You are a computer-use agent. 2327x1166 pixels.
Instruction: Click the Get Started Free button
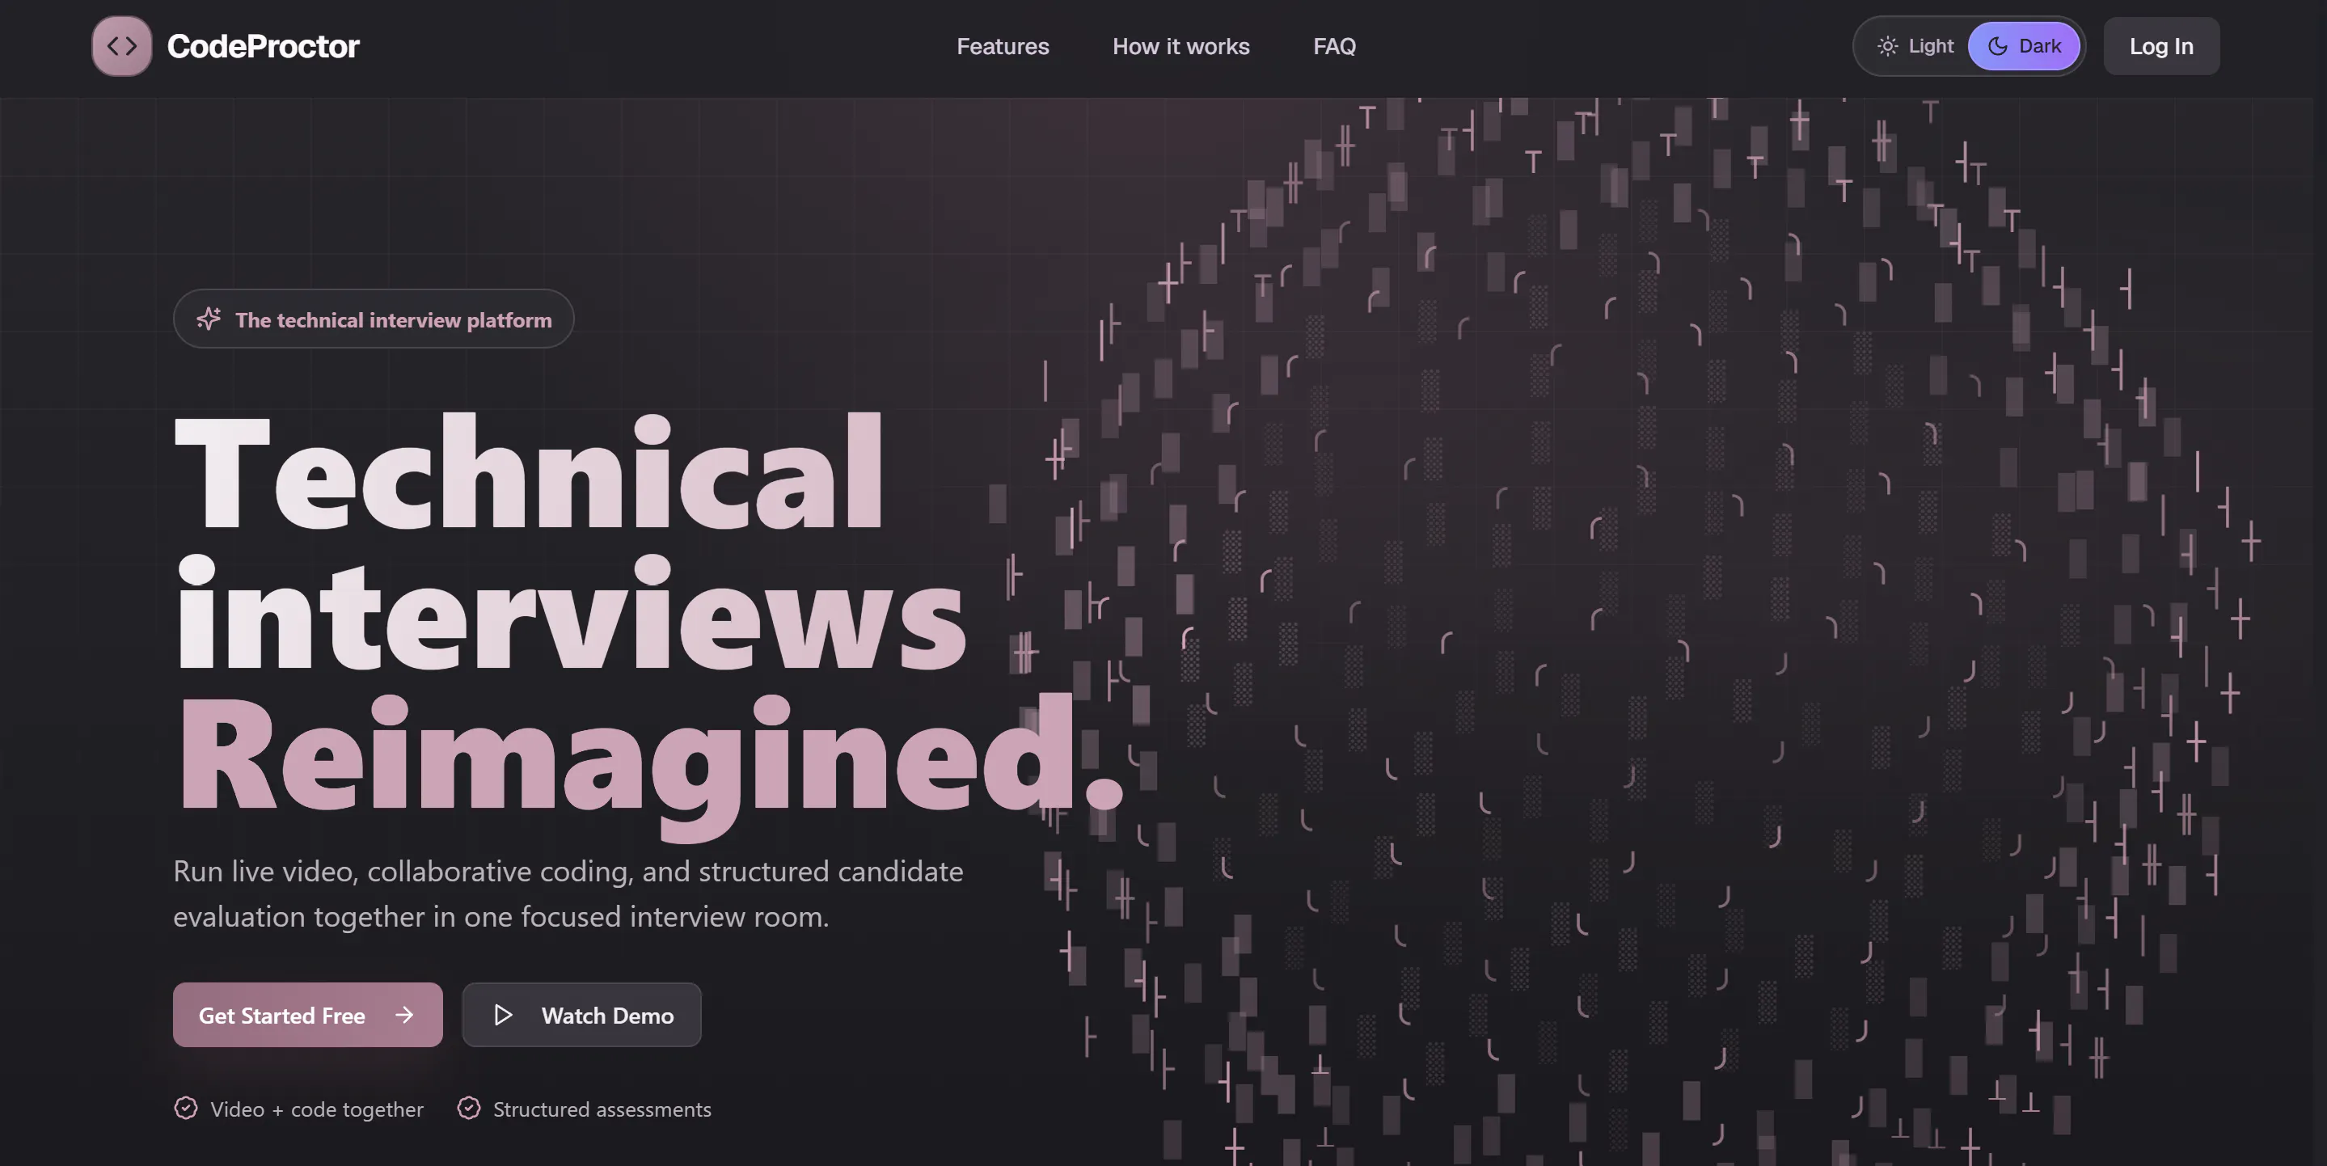coord(307,1014)
